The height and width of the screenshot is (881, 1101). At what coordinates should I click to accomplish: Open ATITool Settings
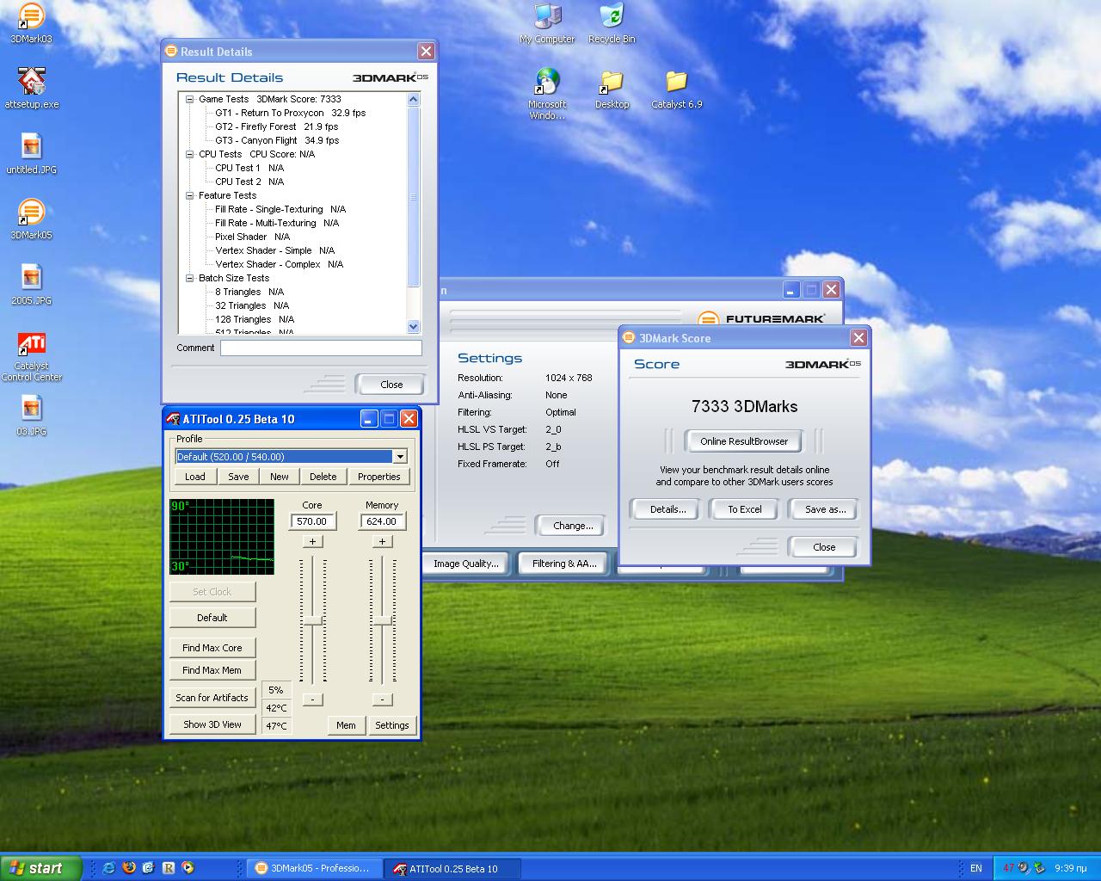[392, 725]
